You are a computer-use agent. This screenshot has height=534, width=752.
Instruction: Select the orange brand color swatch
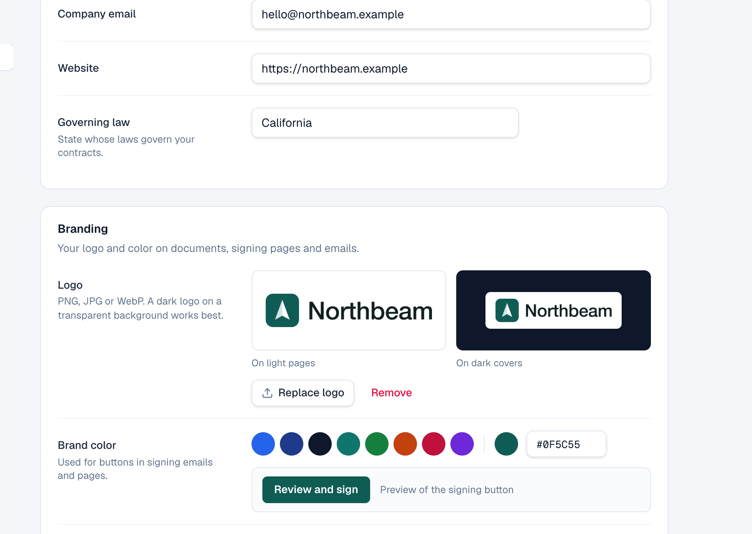point(405,444)
